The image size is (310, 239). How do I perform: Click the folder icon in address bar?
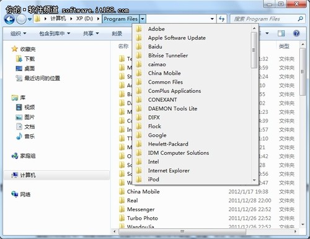(37, 19)
